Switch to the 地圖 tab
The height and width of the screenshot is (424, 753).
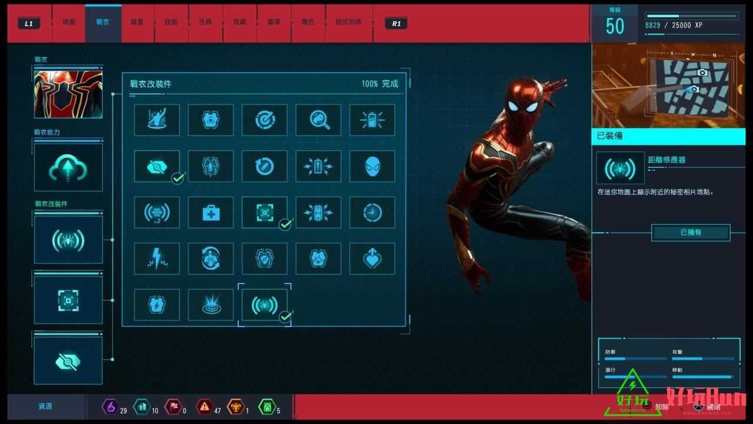69,22
